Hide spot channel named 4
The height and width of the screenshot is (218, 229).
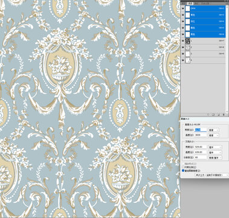(183, 60)
